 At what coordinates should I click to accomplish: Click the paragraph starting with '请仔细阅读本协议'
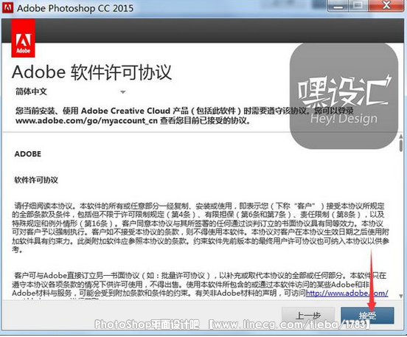(200, 228)
